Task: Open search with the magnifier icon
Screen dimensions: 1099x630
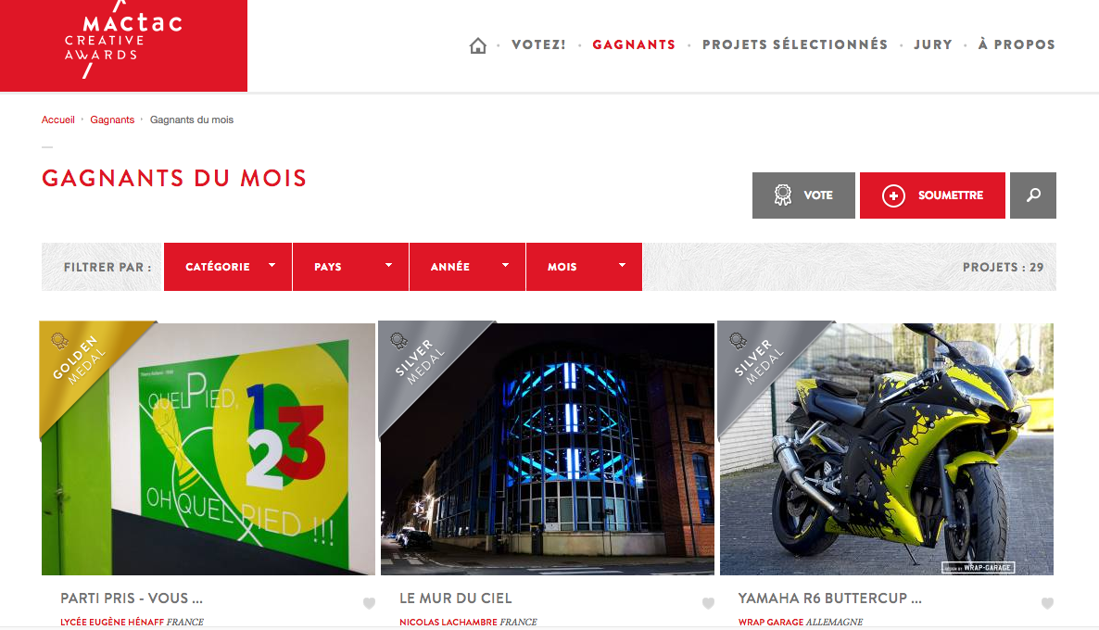Action: (x=1033, y=195)
